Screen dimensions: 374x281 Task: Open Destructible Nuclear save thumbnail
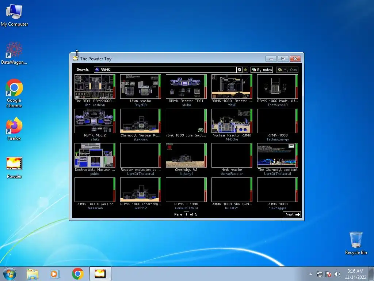(x=95, y=155)
